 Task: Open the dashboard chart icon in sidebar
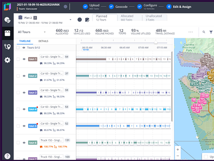[x=7, y=20]
